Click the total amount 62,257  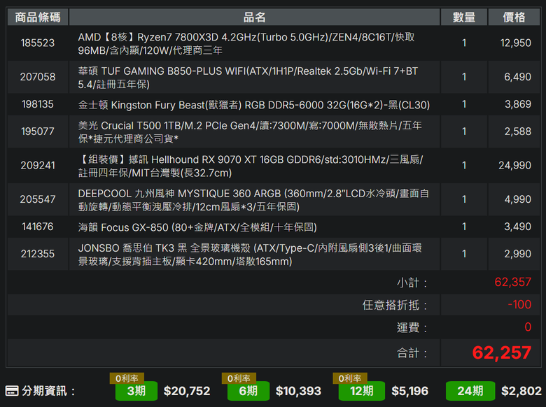point(502,352)
